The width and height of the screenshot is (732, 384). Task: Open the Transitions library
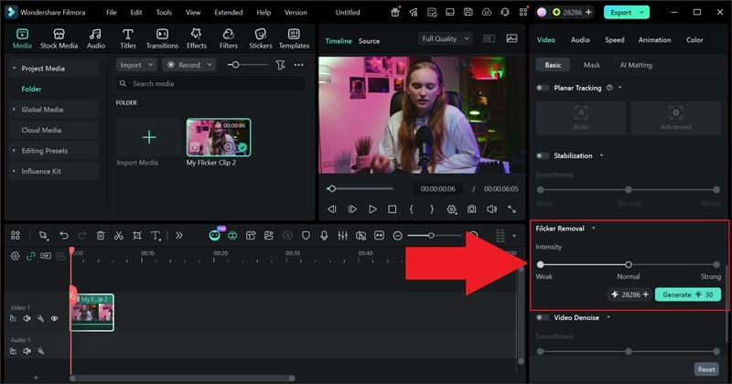click(x=162, y=37)
